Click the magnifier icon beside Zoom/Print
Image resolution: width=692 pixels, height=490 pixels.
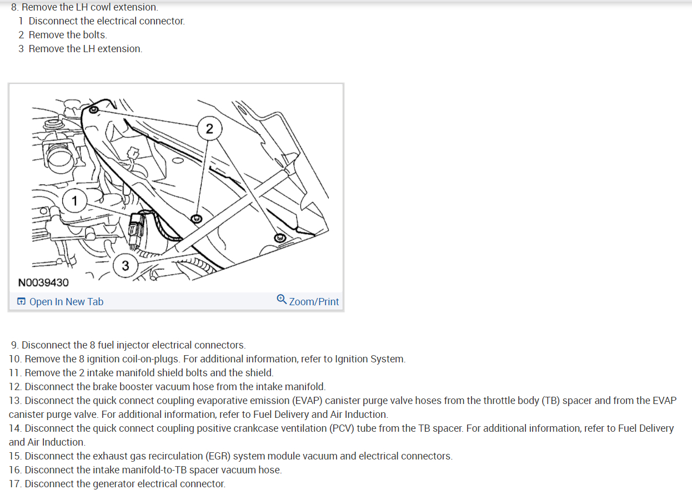282,300
